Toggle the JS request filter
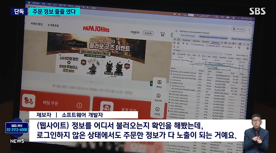Screen dimensions: 276x153 coord(199,56)
